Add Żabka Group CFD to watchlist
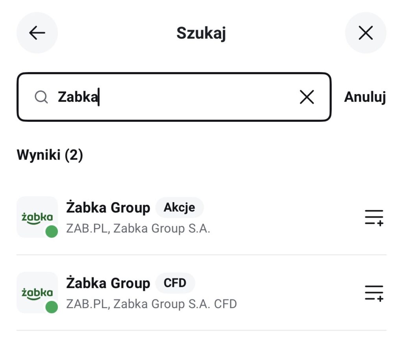This screenshot has width=403, height=354. [373, 293]
